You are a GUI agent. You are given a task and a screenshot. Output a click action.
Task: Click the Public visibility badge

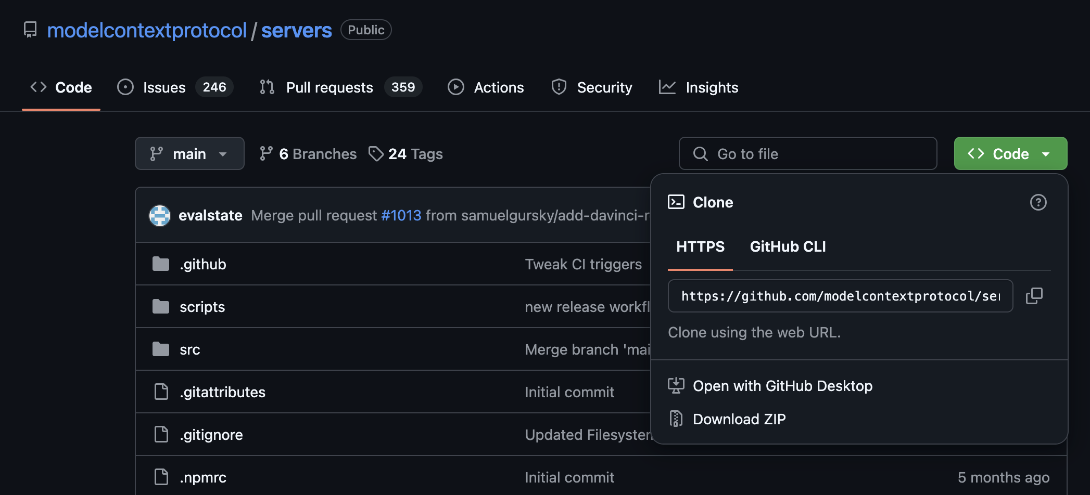pyautogui.click(x=366, y=30)
